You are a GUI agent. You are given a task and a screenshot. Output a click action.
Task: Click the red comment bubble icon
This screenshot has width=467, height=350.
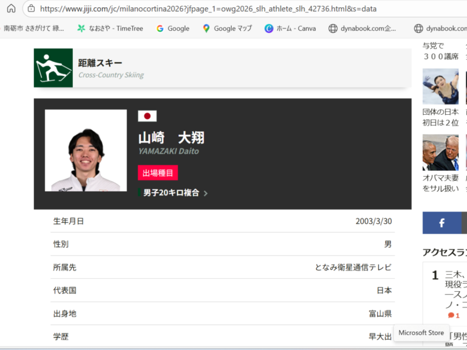click(451, 315)
